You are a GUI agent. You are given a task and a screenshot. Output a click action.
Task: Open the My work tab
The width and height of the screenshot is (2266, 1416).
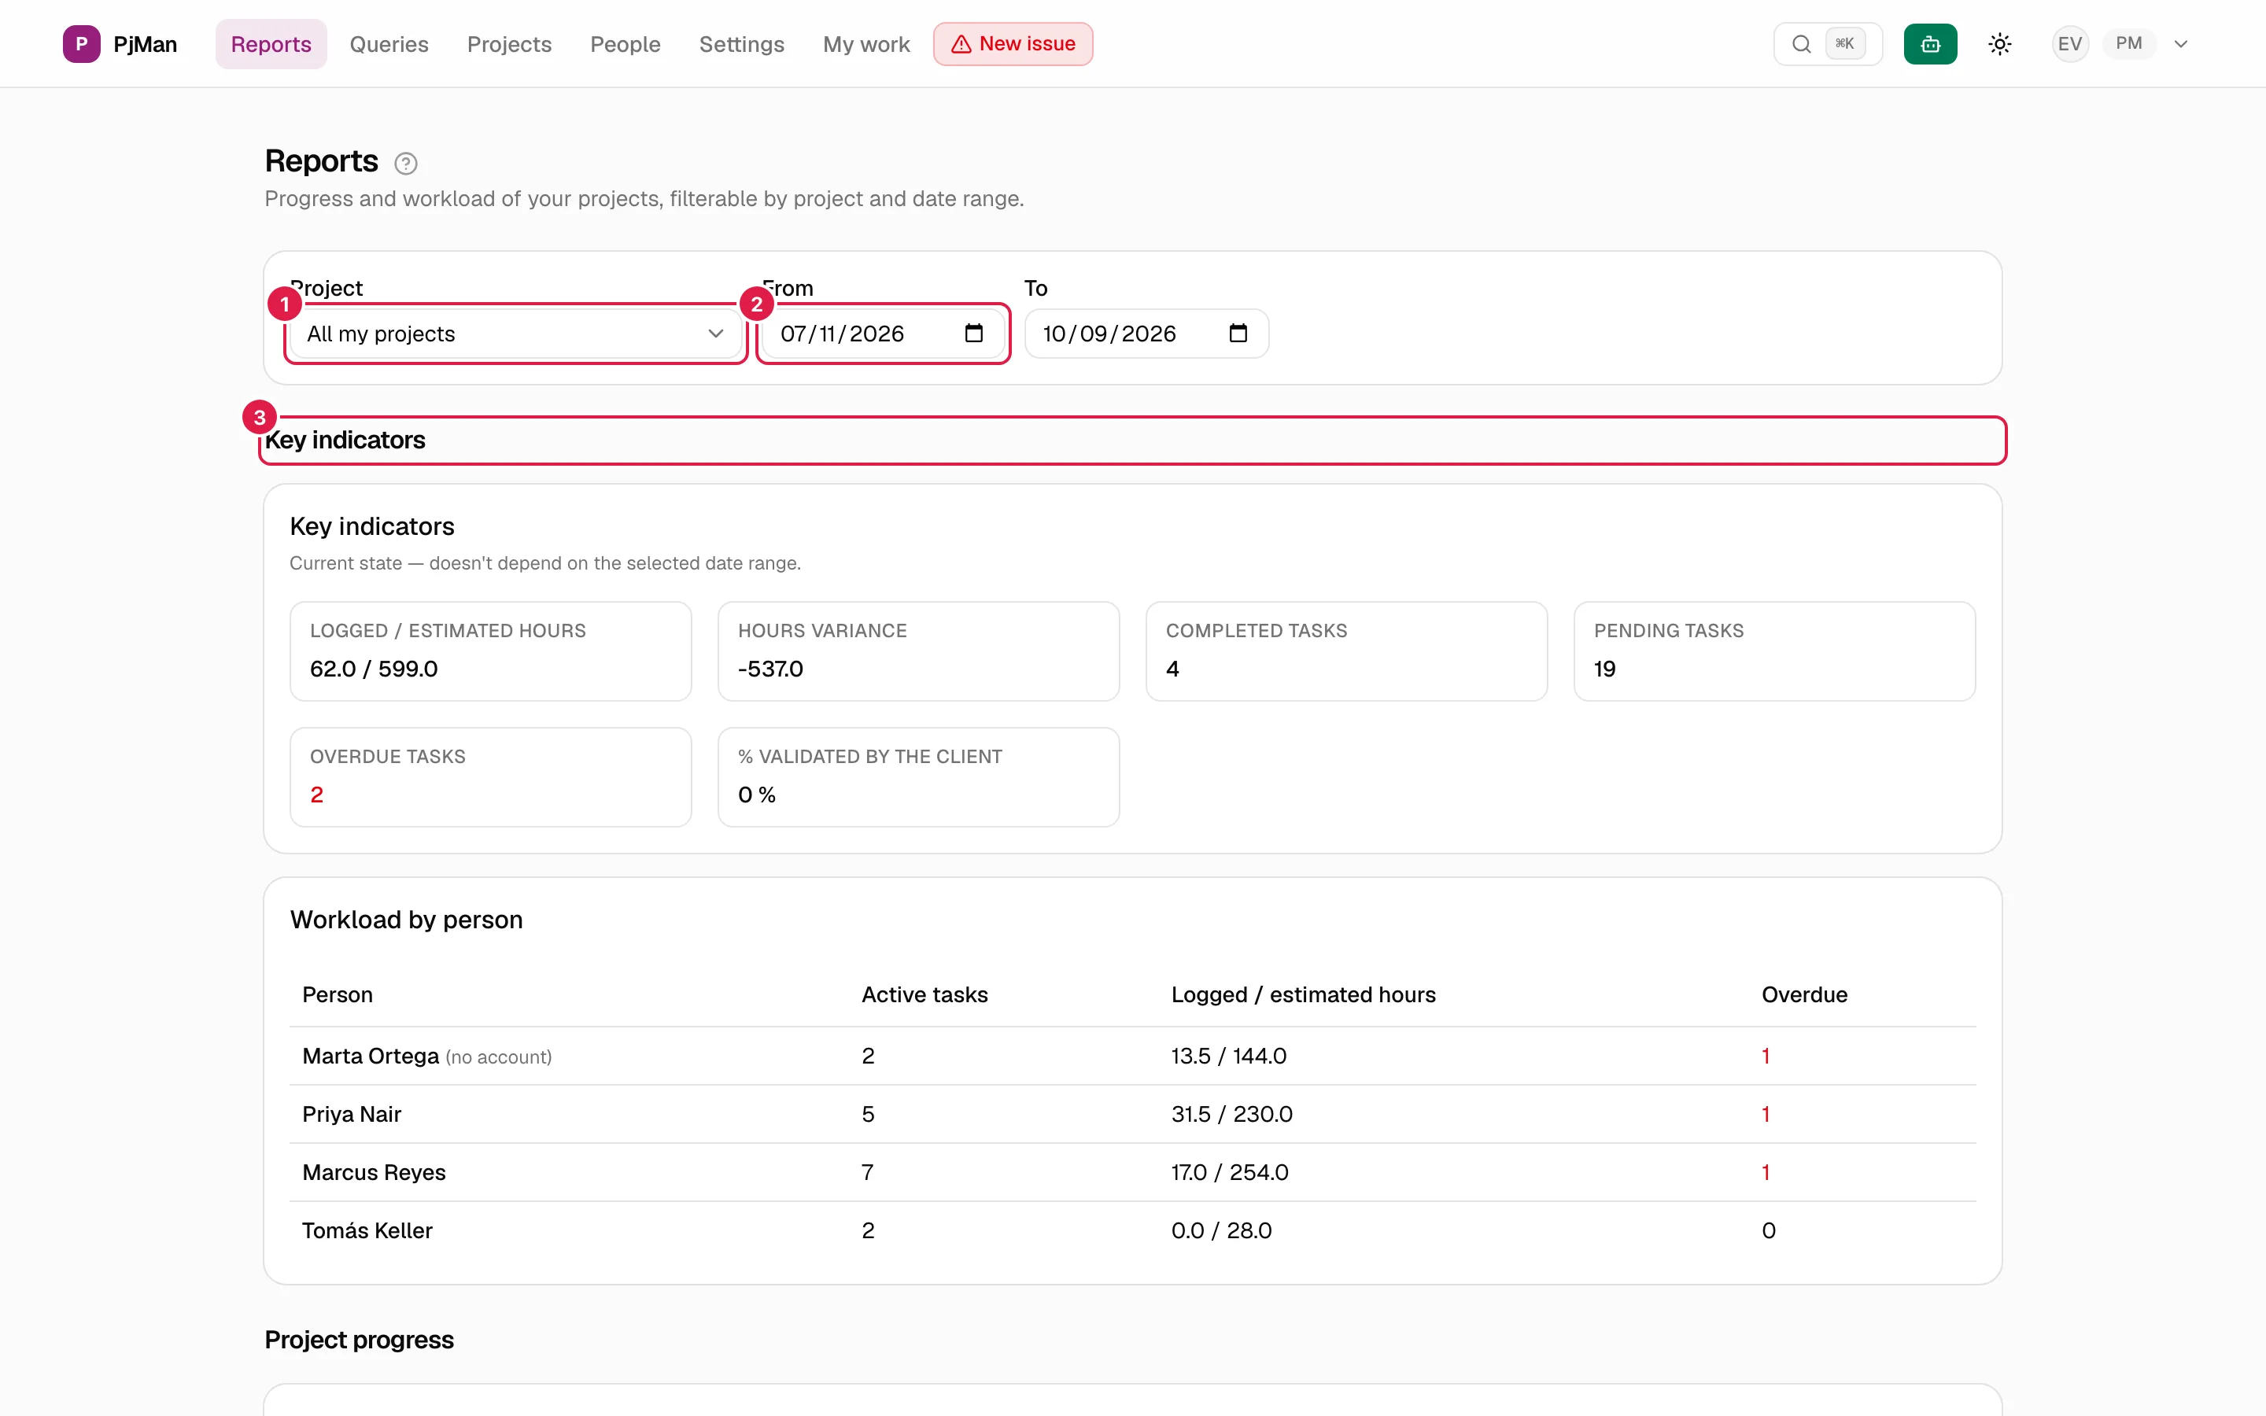coord(866,44)
